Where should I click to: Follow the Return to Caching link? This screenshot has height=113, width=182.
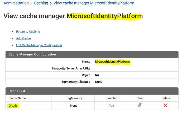click(28, 32)
